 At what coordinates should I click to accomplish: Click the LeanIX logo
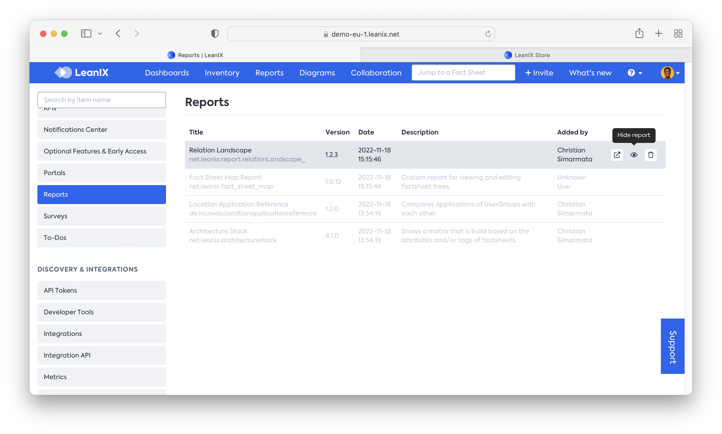[x=81, y=73]
